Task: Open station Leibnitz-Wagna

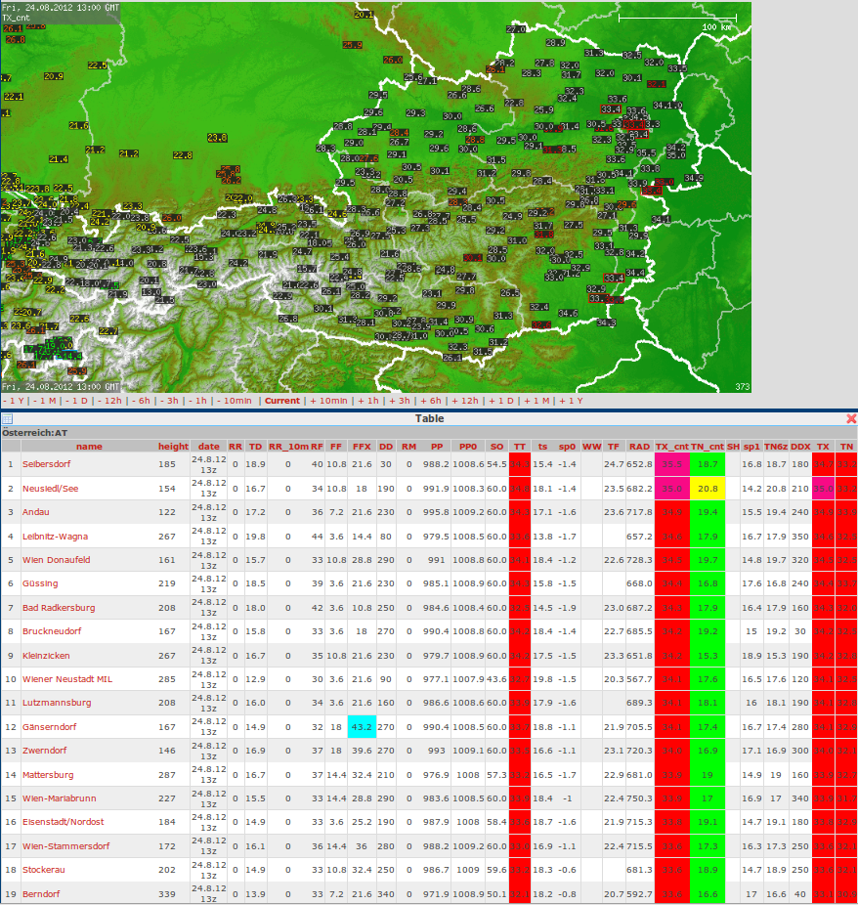Action: tap(56, 537)
